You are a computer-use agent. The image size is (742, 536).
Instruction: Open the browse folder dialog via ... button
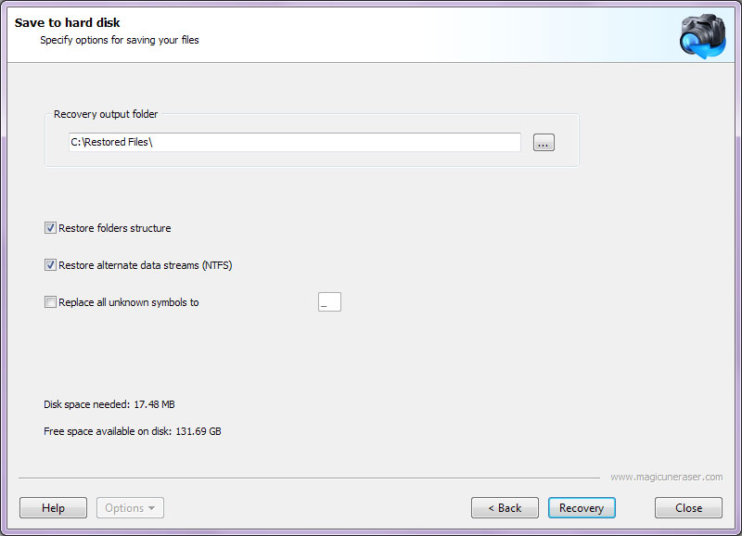tap(544, 142)
